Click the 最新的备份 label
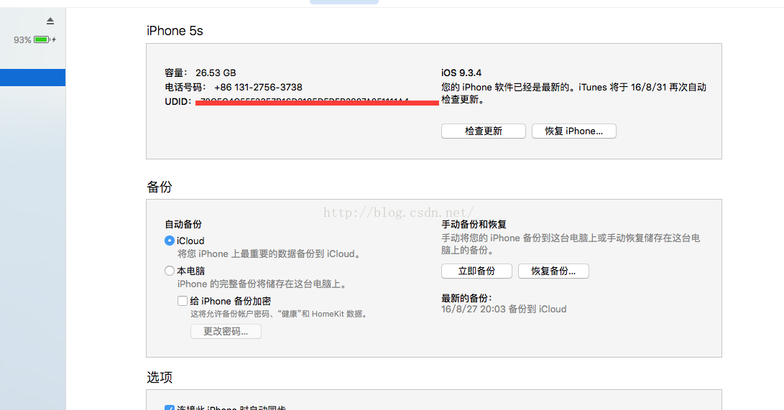The height and width of the screenshot is (410, 784). 466,298
